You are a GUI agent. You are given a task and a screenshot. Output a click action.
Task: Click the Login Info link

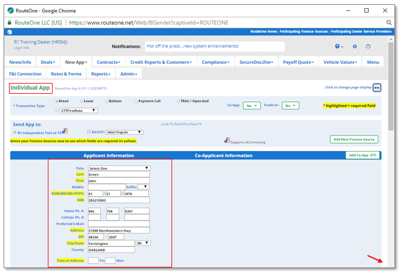[x=22, y=48]
